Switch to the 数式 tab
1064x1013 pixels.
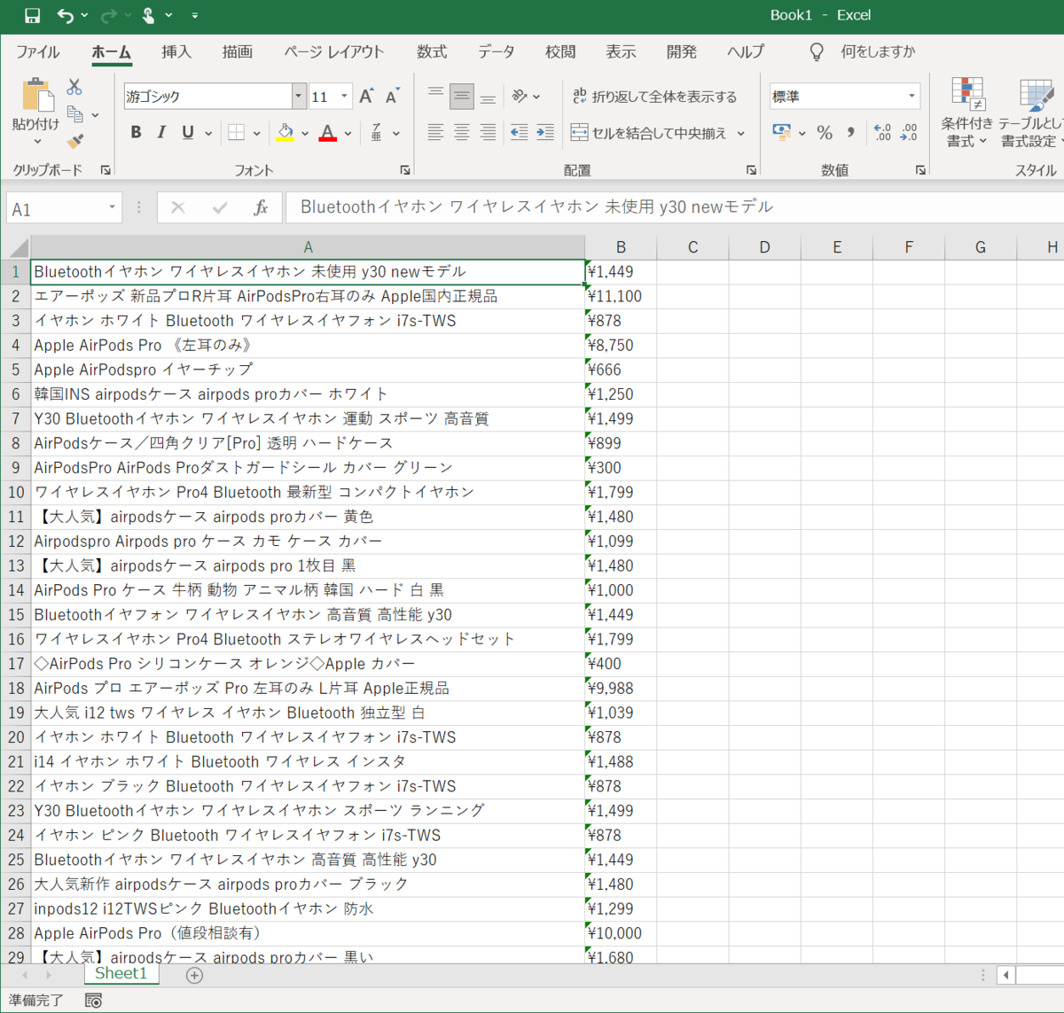[432, 51]
